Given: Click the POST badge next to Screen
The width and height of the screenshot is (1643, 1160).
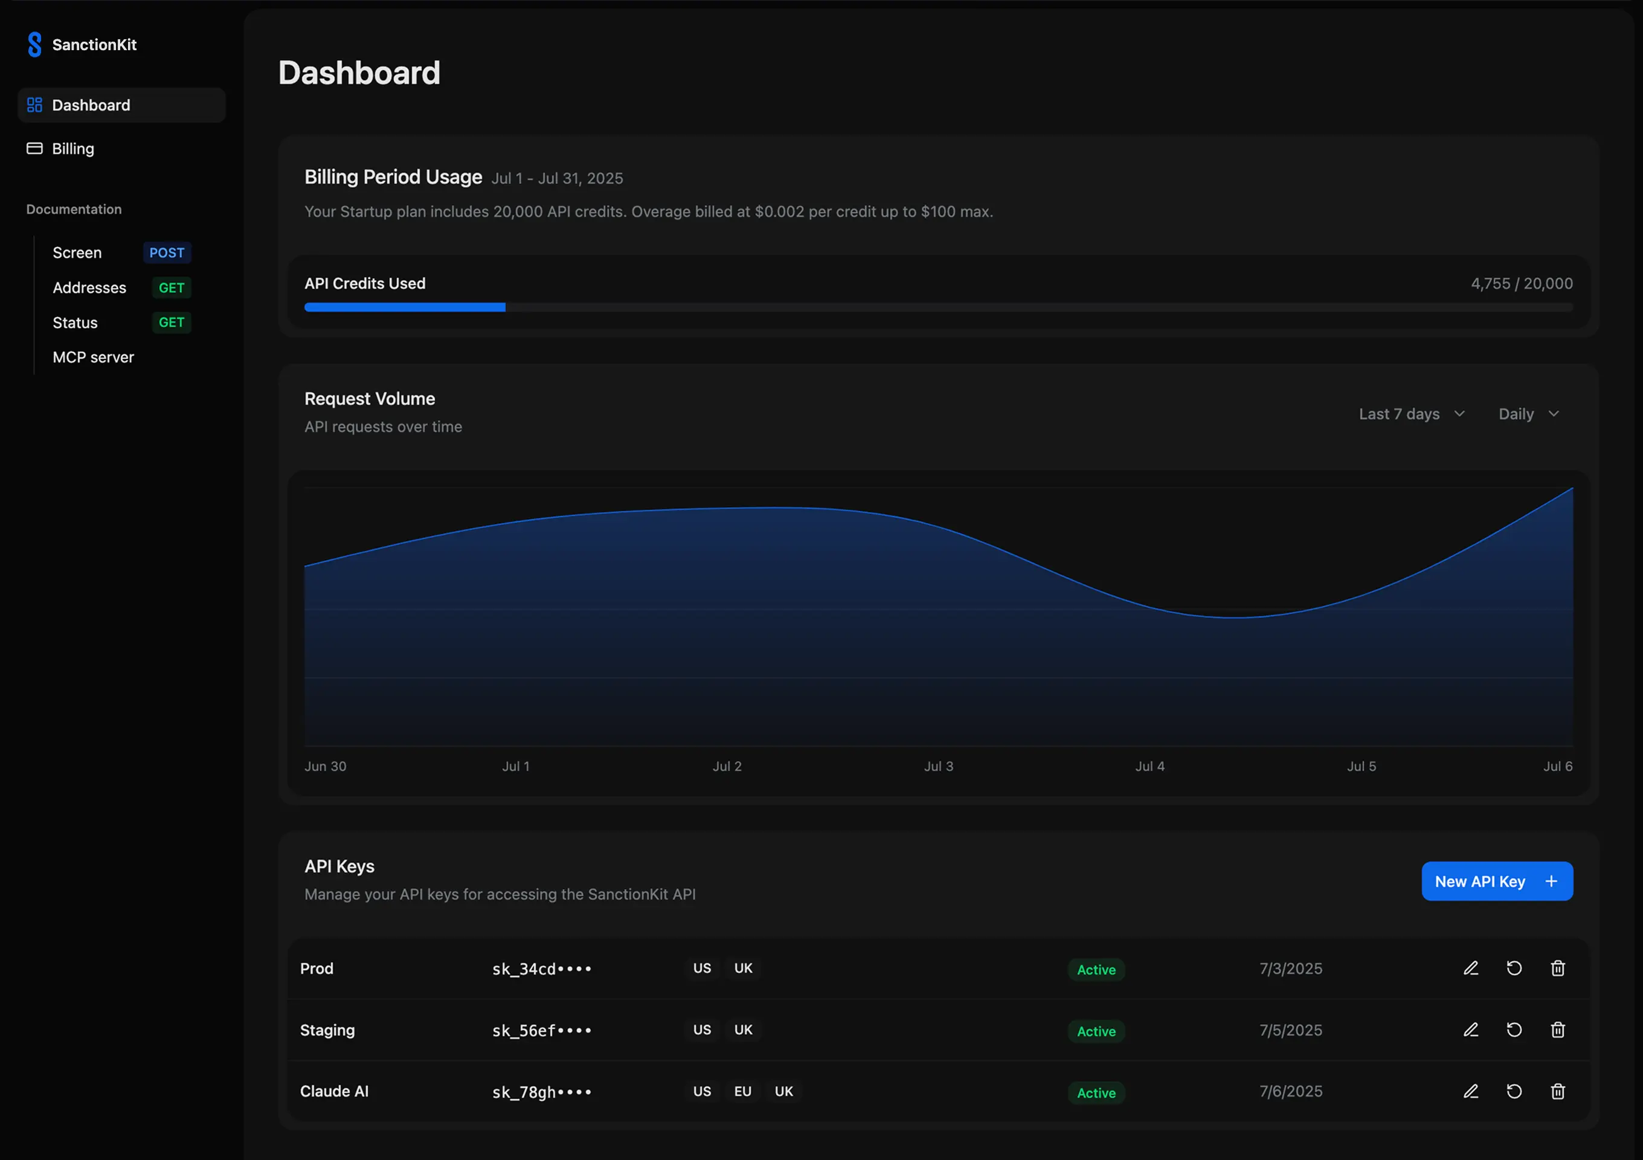Looking at the screenshot, I should pos(167,253).
